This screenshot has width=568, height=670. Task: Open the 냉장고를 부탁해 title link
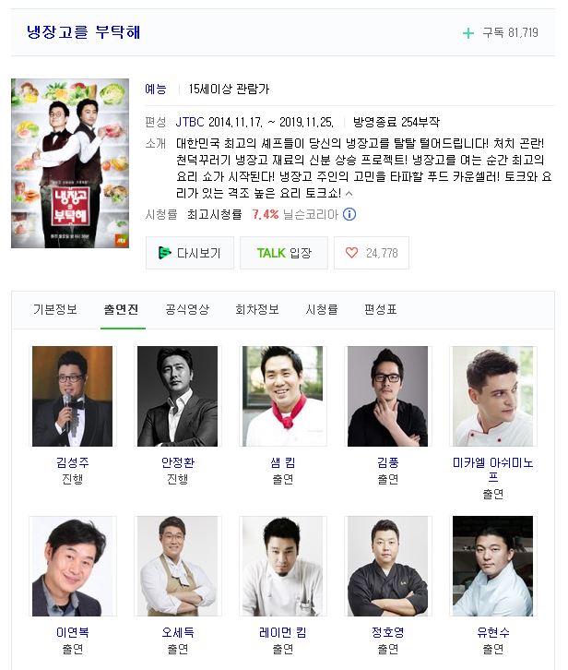click(x=84, y=32)
